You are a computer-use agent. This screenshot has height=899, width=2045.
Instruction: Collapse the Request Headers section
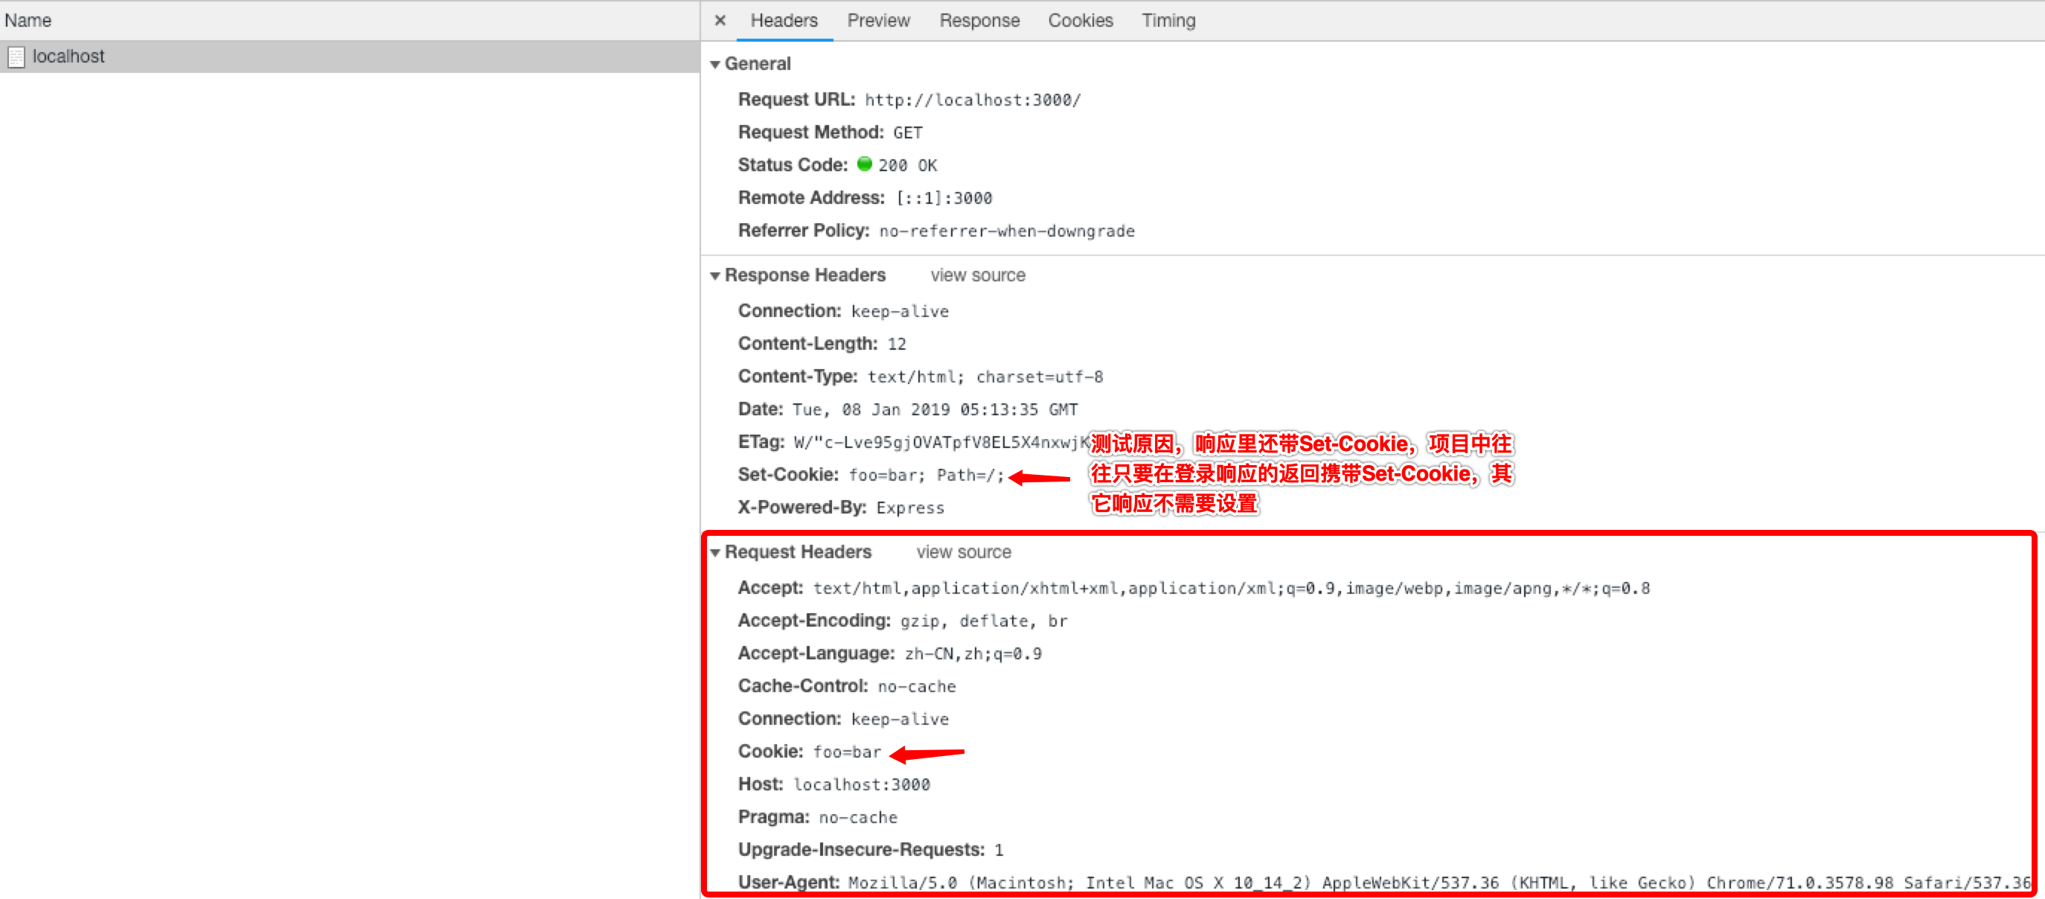tap(714, 553)
